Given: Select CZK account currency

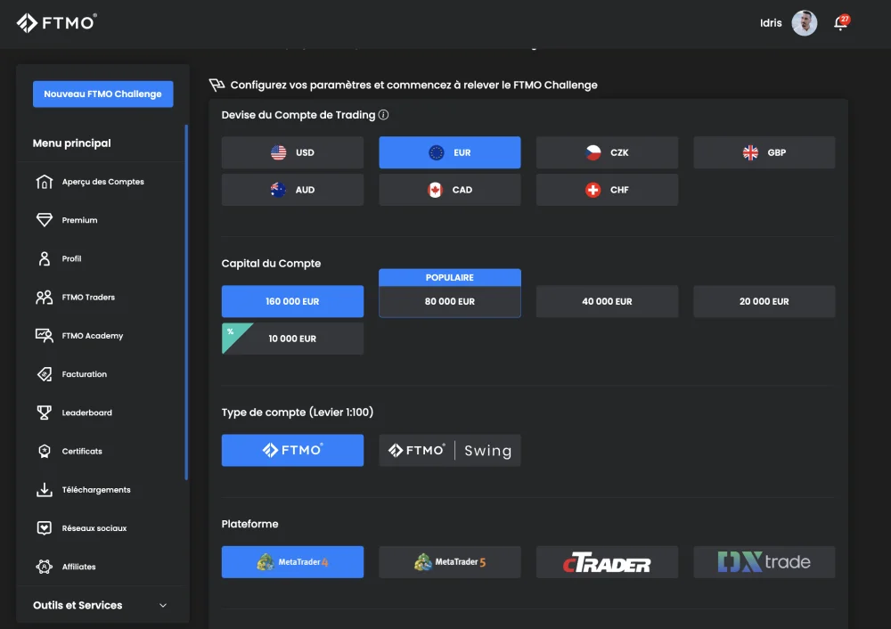Looking at the screenshot, I should [607, 152].
